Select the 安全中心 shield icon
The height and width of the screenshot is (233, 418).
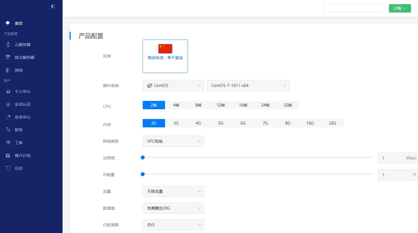tap(8, 117)
